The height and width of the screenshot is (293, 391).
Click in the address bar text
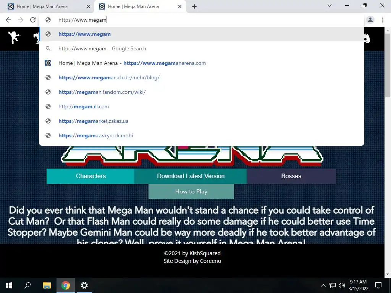click(x=82, y=20)
